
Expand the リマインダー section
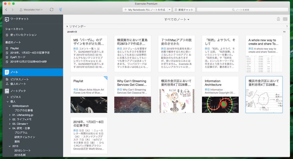point(67,26)
